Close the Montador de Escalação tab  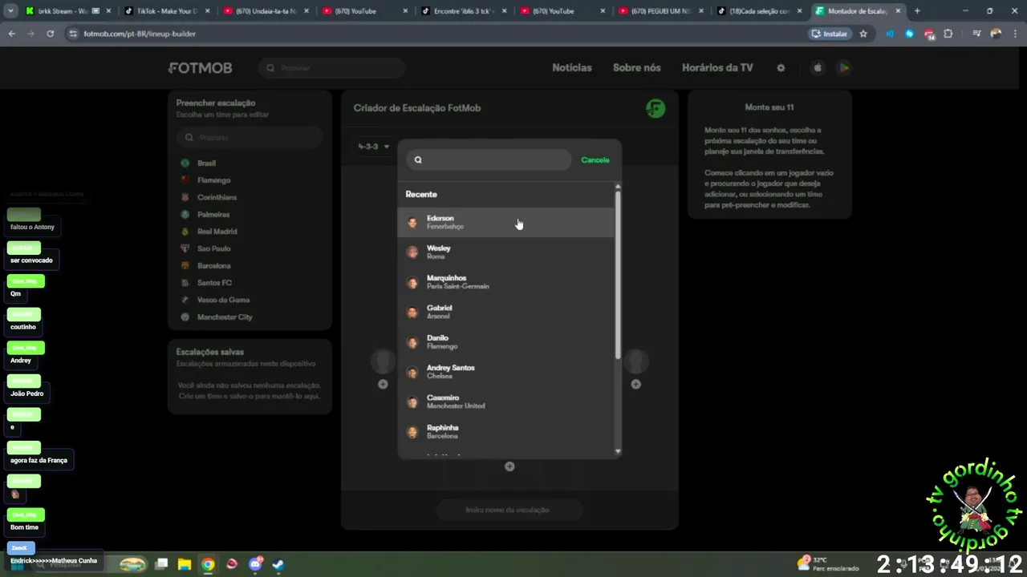[899, 11]
